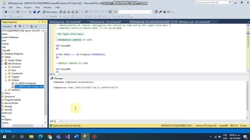This screenshot has height=140, width=250.
Task: Open Microsoft Edge from the taskbar
Action: tap(40, 136)
